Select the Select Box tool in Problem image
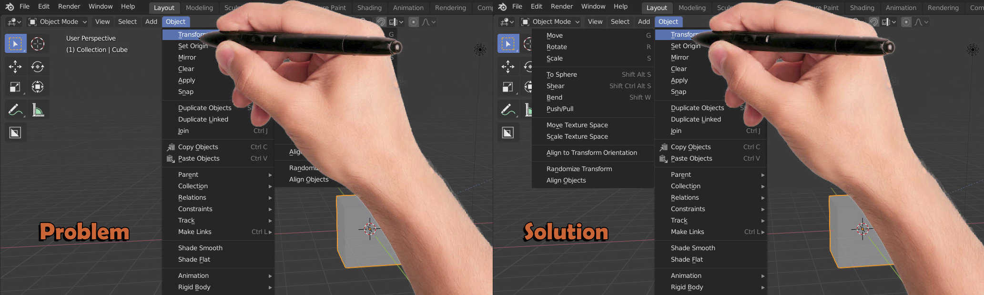 [15, 44]
